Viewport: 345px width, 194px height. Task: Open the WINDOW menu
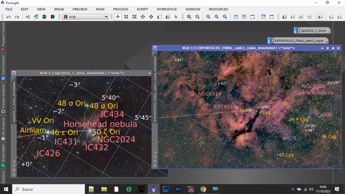pyautogui.click(x=193, y=9)
